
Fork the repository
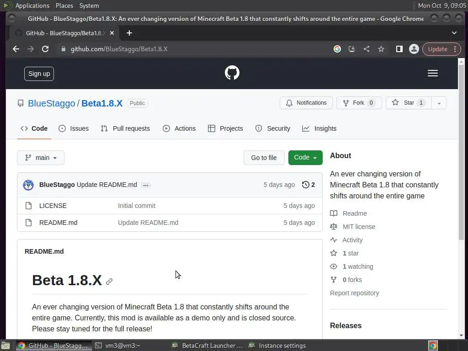359,103
